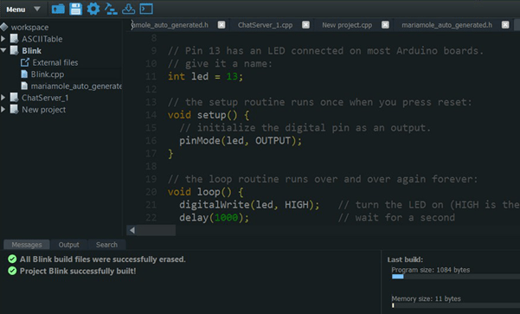Open the Search panel tab
520x314 pixels.
tap(106, 245)
